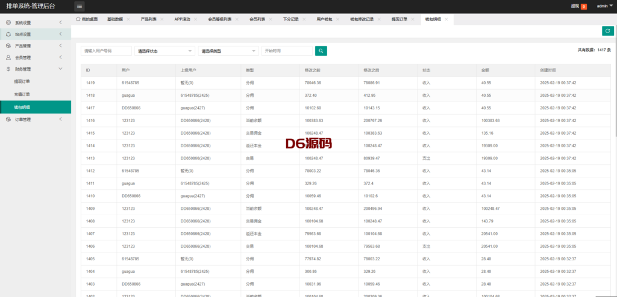Focus the 开始时间 date input

pos(287,51)
